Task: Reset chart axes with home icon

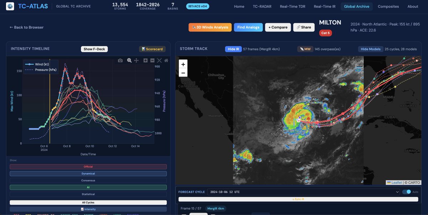Action: [166, 61]
